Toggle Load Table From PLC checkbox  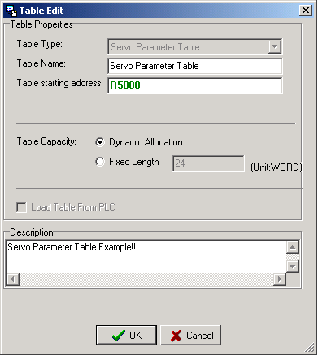point(21,207)
